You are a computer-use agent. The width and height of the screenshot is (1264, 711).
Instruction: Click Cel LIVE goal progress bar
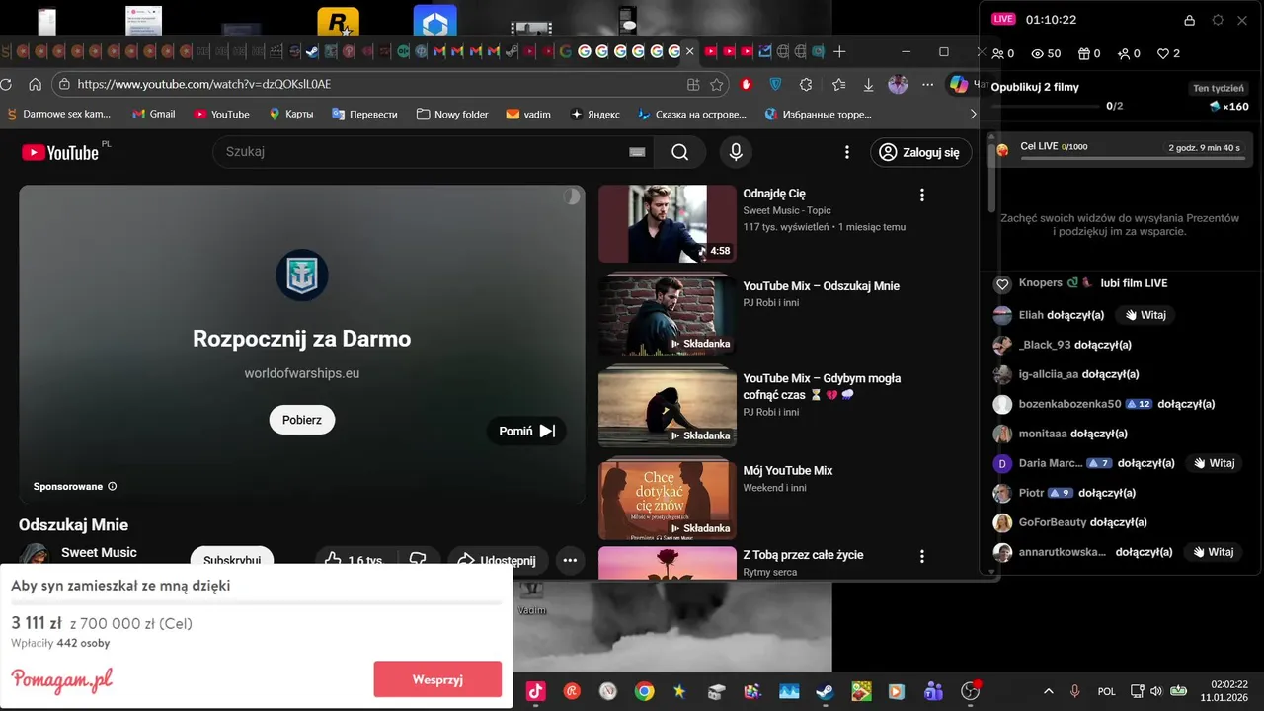coord(1133,157)
